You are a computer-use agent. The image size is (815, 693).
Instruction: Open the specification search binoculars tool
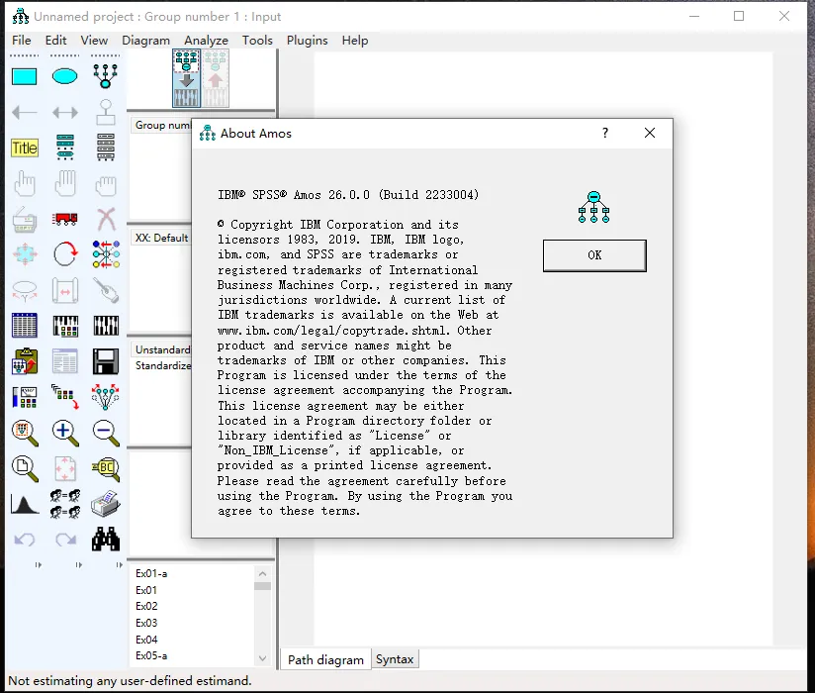(x=106, y=539)
